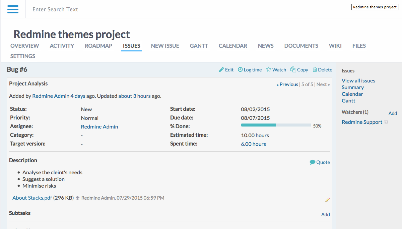Click the Delete trash icon for Bug #6
The width and height of the screenshot is (402, 229).
pos(315,69)
